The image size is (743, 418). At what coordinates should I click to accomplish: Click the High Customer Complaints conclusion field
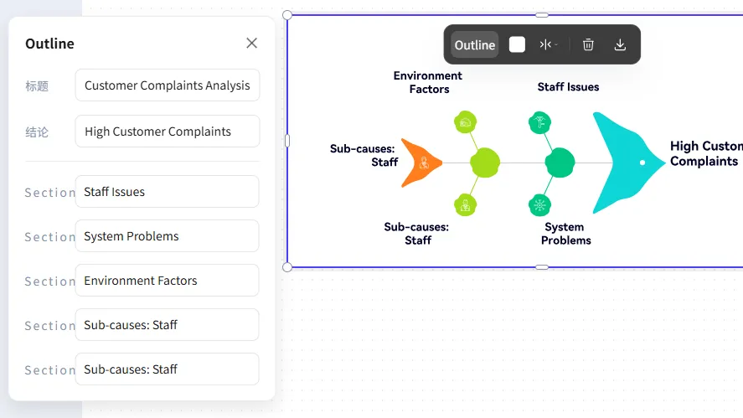coord(168,132)
